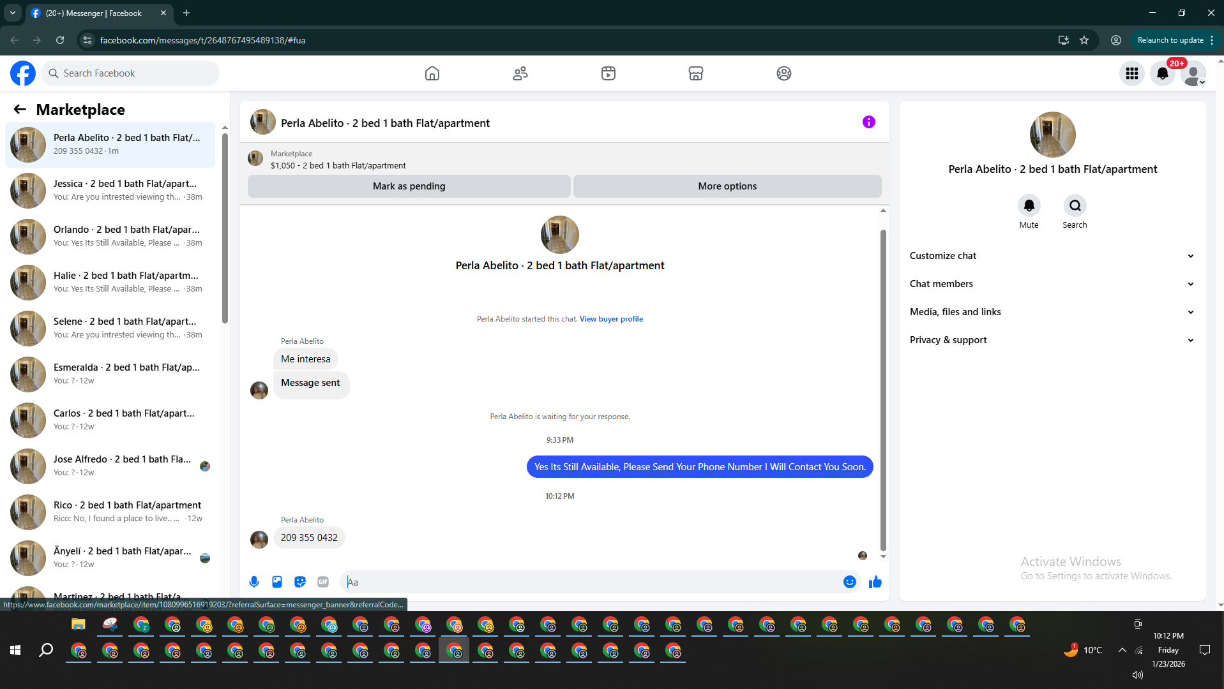Open File Explorer from the taskbar
The width and height of the screenshot is (1224, 689).
(x=79, y=625)
